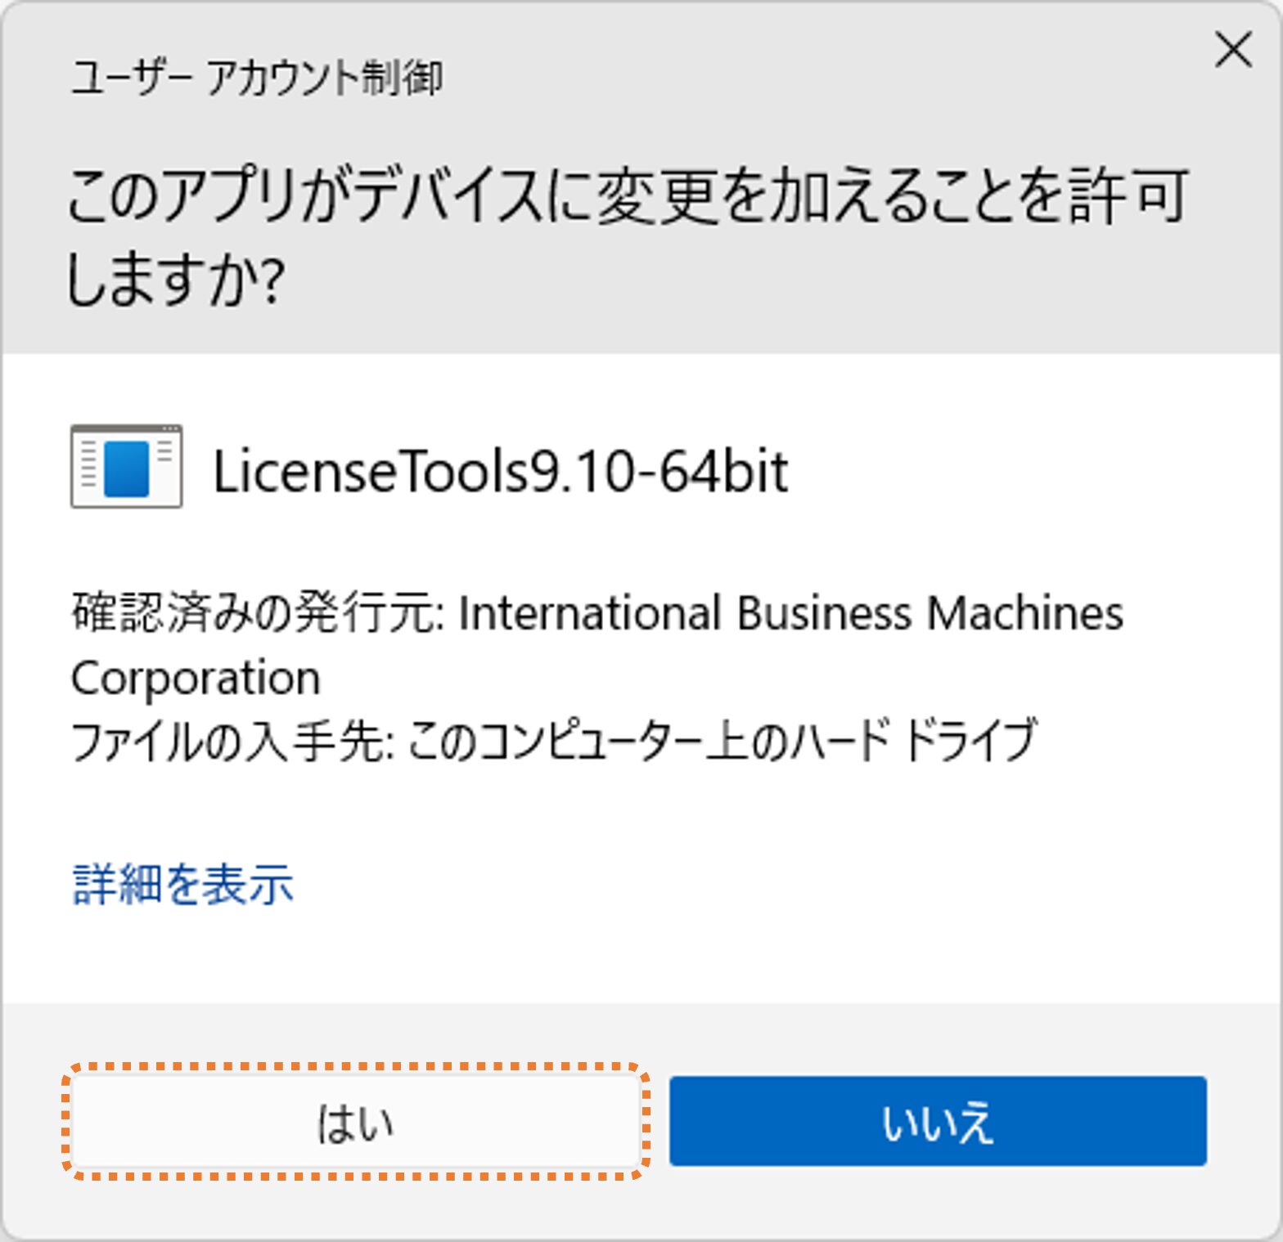Open the 詳細を表示 link
This screenshot has height=1242, width=1283.
point(182,885)
